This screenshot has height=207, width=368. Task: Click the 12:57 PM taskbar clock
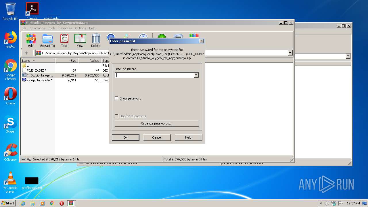[x=353, y=203]
